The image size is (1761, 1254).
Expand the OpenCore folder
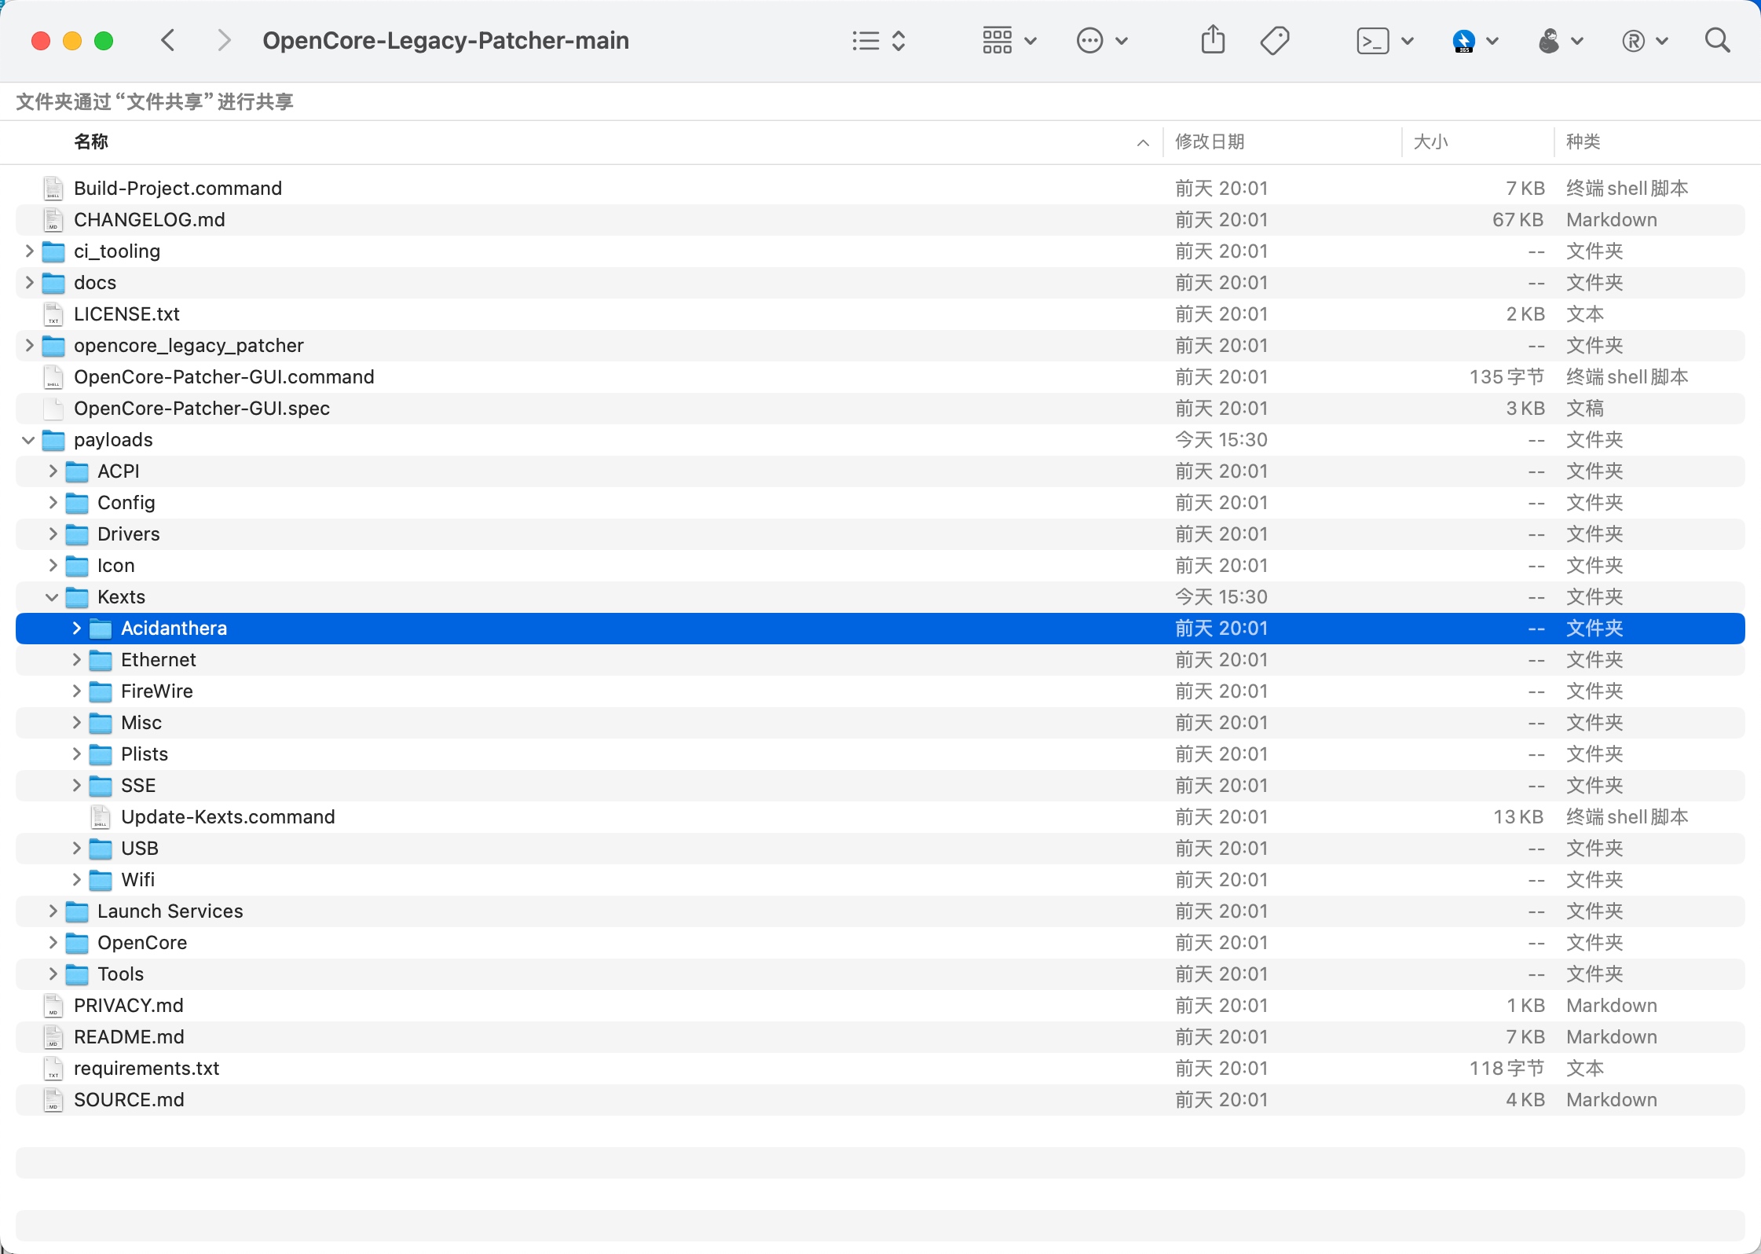pos(53,942)
